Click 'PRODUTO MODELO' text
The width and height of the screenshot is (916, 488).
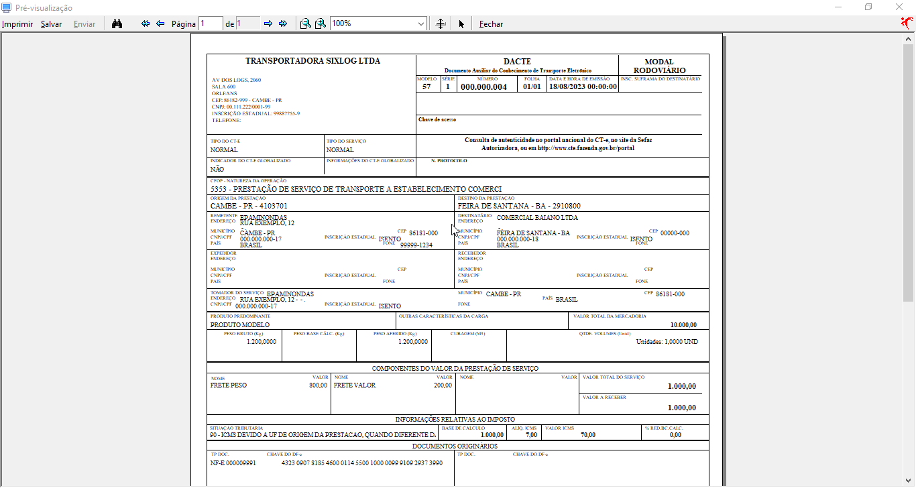(x=240, y=324)
